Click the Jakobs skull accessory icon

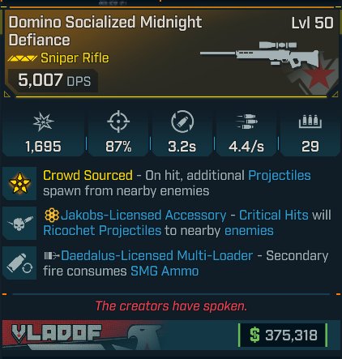pos(20,223)
